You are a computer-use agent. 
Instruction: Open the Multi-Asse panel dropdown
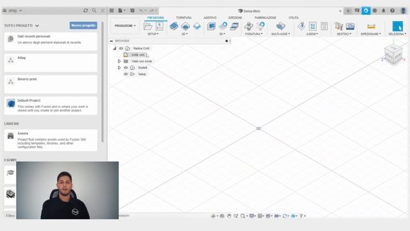[281, 34]
